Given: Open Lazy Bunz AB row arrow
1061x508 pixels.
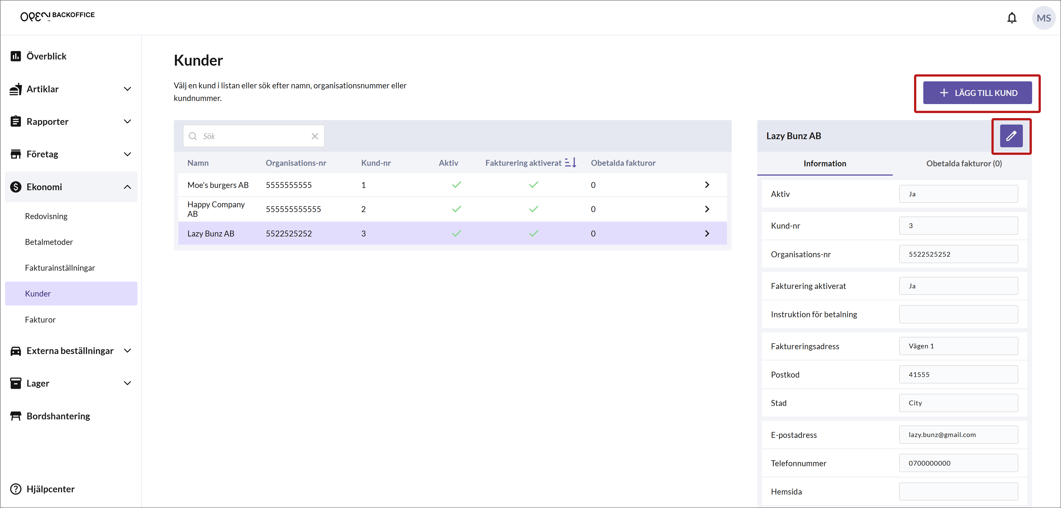Looking at the screenshot, I should click(x=707, y=234).
